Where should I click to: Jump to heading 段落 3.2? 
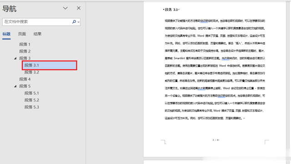pos(32,72)
